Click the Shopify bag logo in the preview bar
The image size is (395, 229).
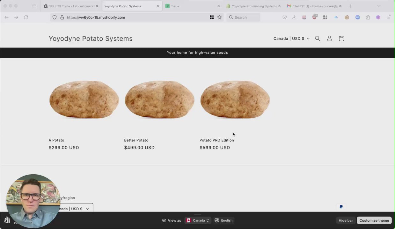[7, 220]
